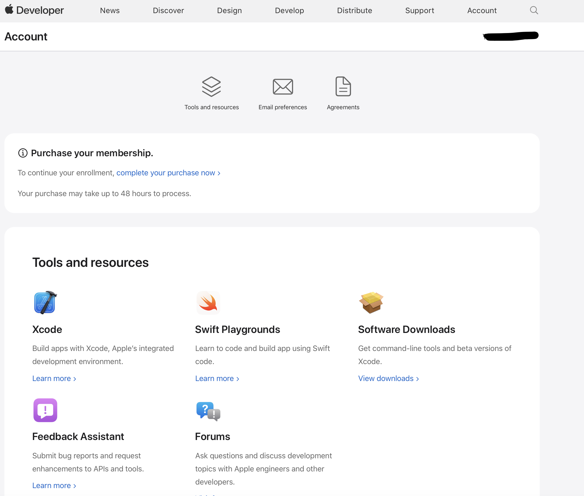Click the purple Feedback Assistant icon
This screenshot has height=496, width=584.
pos(45,410)
